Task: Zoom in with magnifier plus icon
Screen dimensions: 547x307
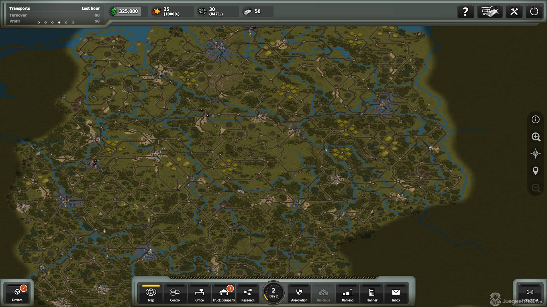Action: coord(536,137)
